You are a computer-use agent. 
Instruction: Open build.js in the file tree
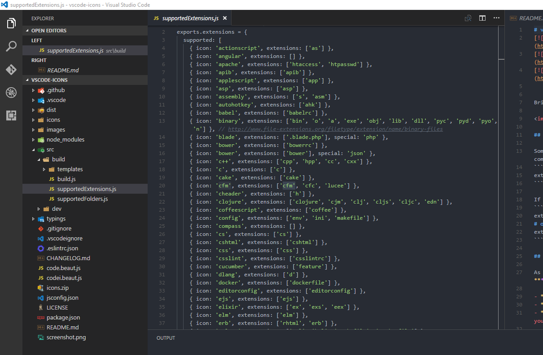[85, 179]
